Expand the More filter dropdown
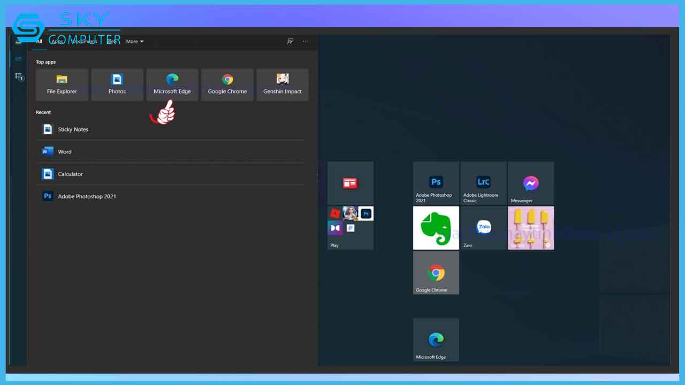The width and height of the screenshot is (685, 385). pos(135,41)
